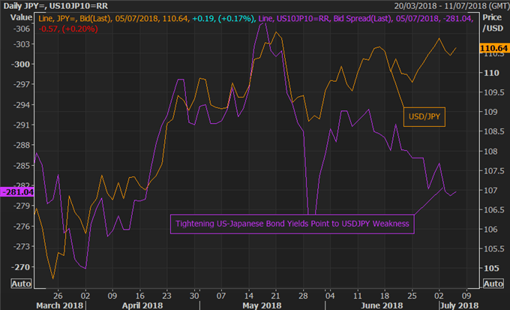
Task: Click the 110 right axis label
Action: tap(491, 73)
